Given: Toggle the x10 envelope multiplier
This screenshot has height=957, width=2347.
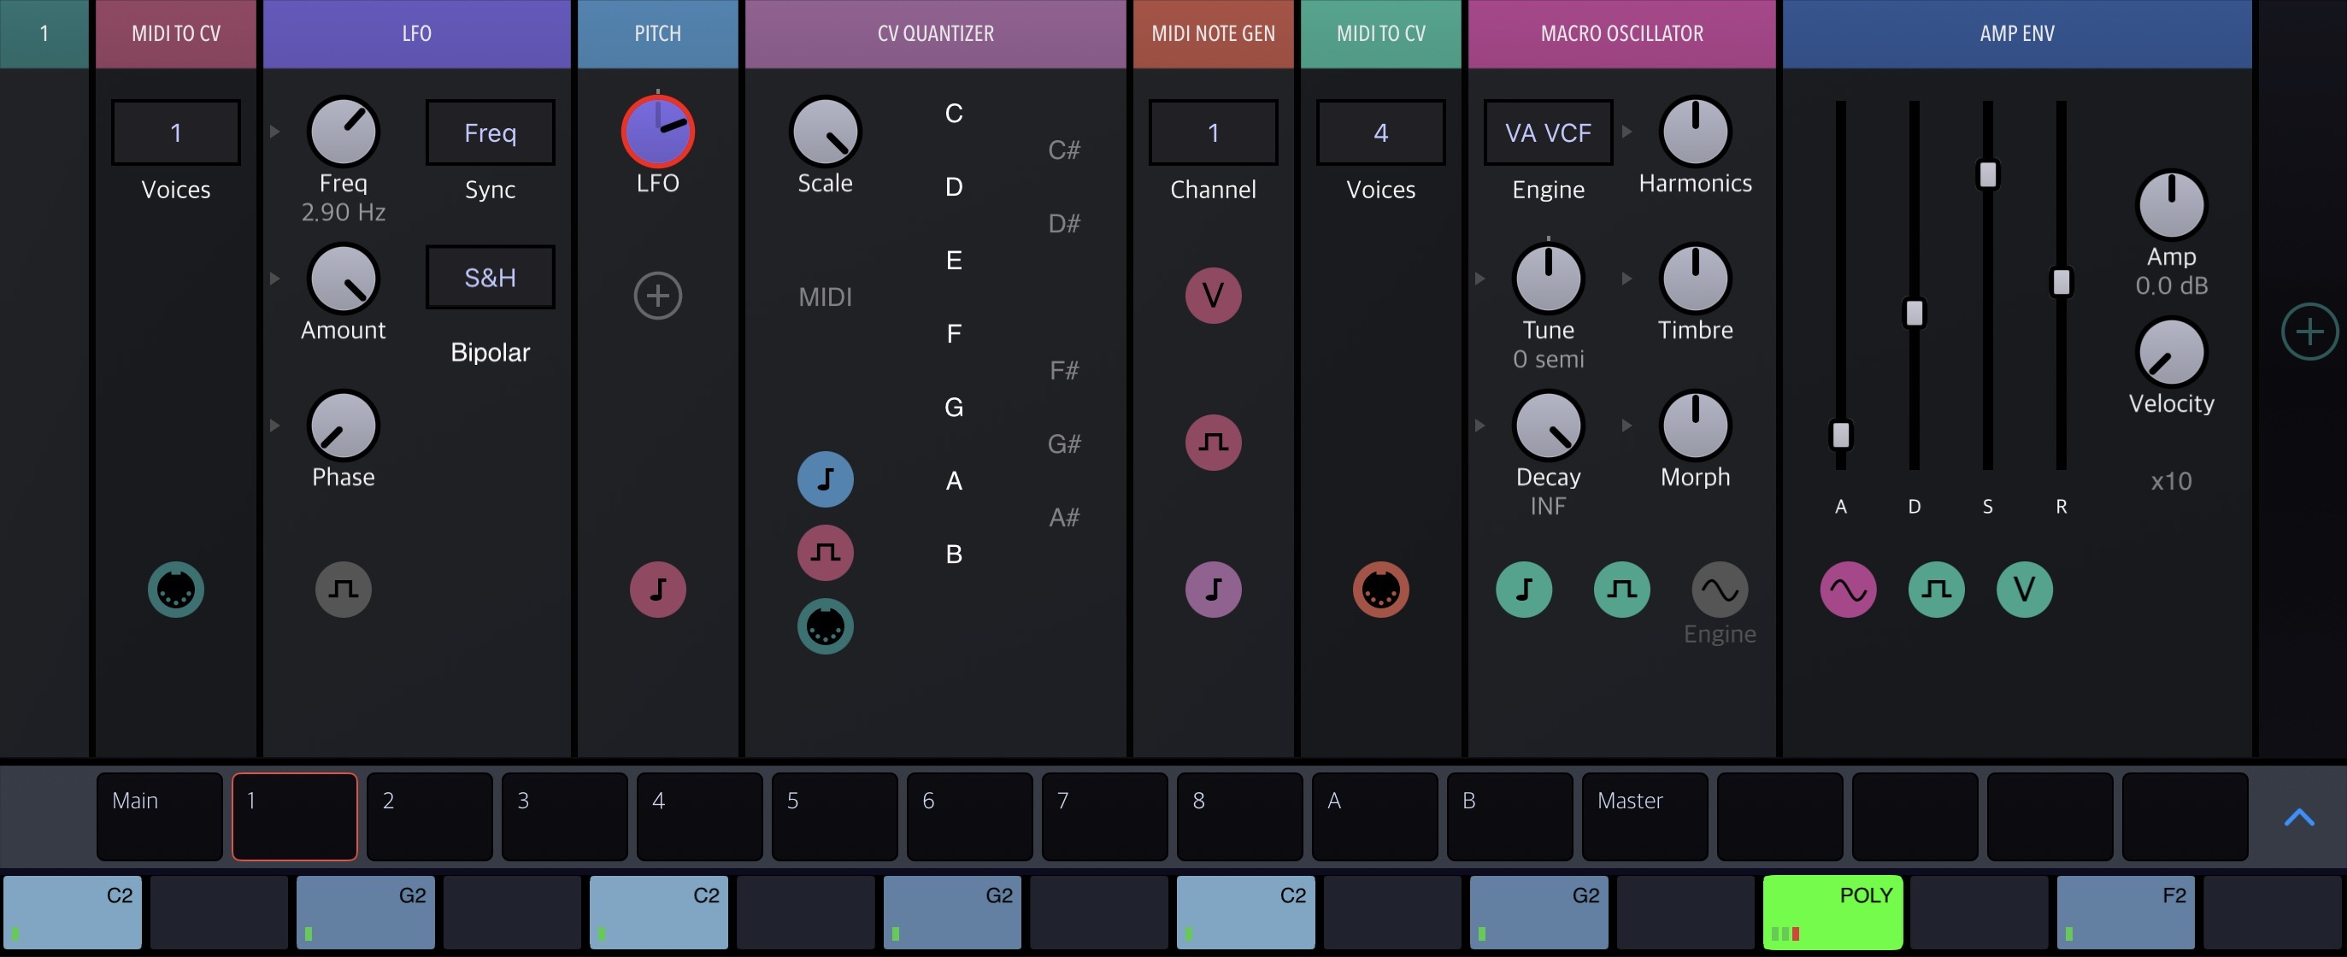Looking at the screenshot, I should (x=2171, y=481).
